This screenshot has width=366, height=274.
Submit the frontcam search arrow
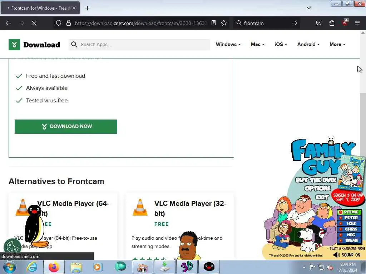pos(295,23)
